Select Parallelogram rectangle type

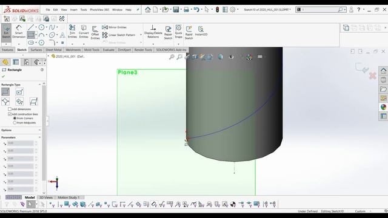coord(33,101)
